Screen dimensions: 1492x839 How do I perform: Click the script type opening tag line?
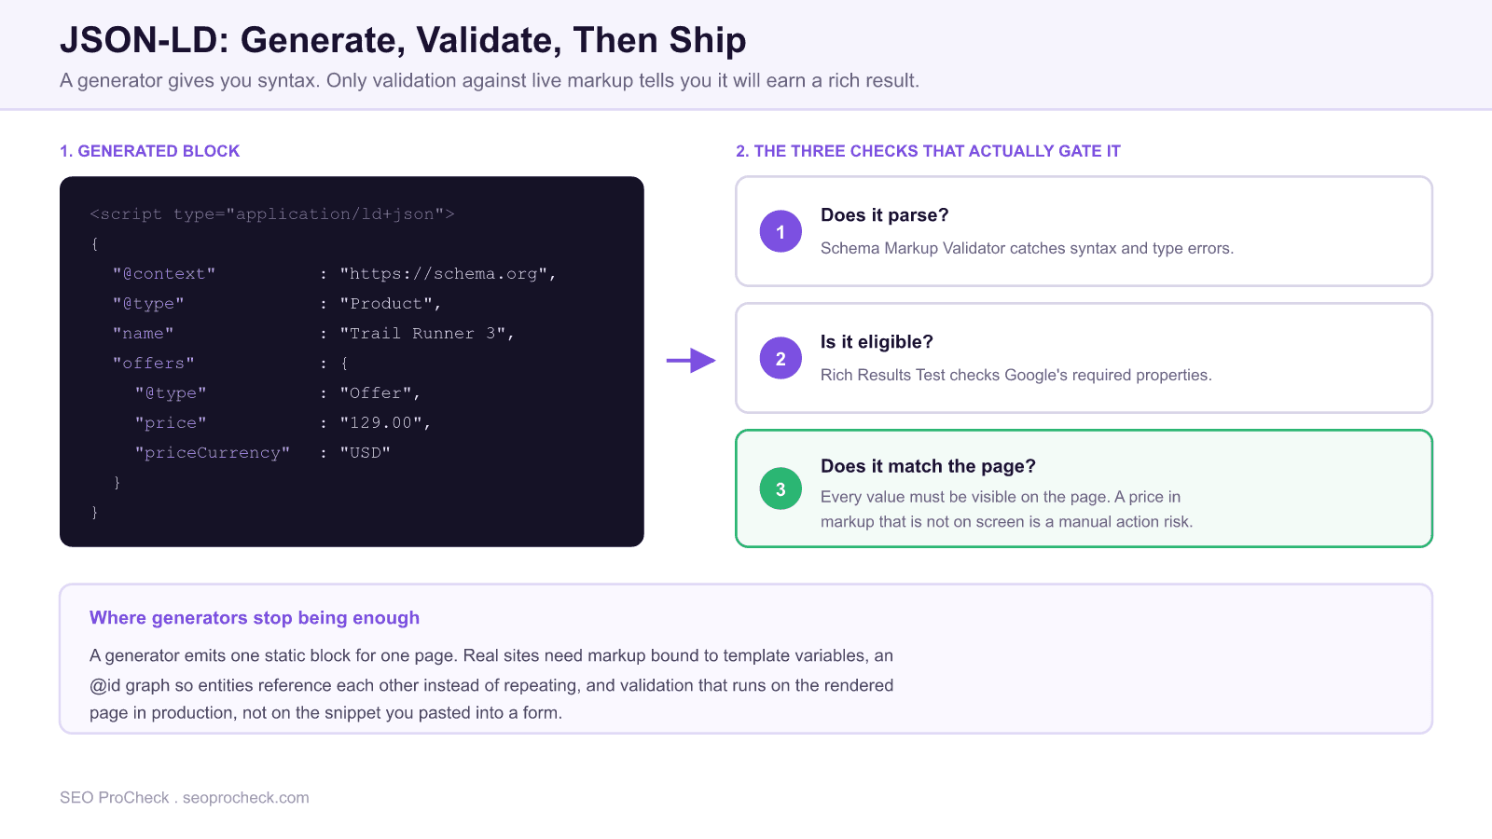click(x=272, y=214)
